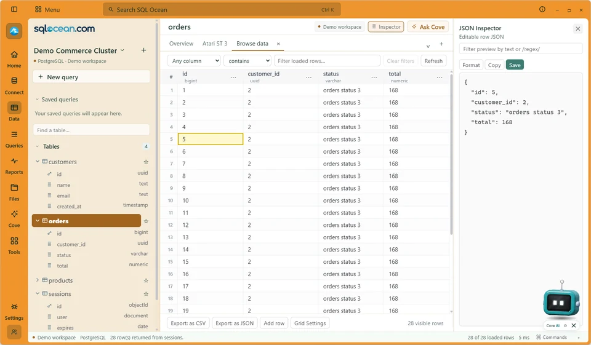
Task: Open the Queries section
Action: [x=14, y=139]
